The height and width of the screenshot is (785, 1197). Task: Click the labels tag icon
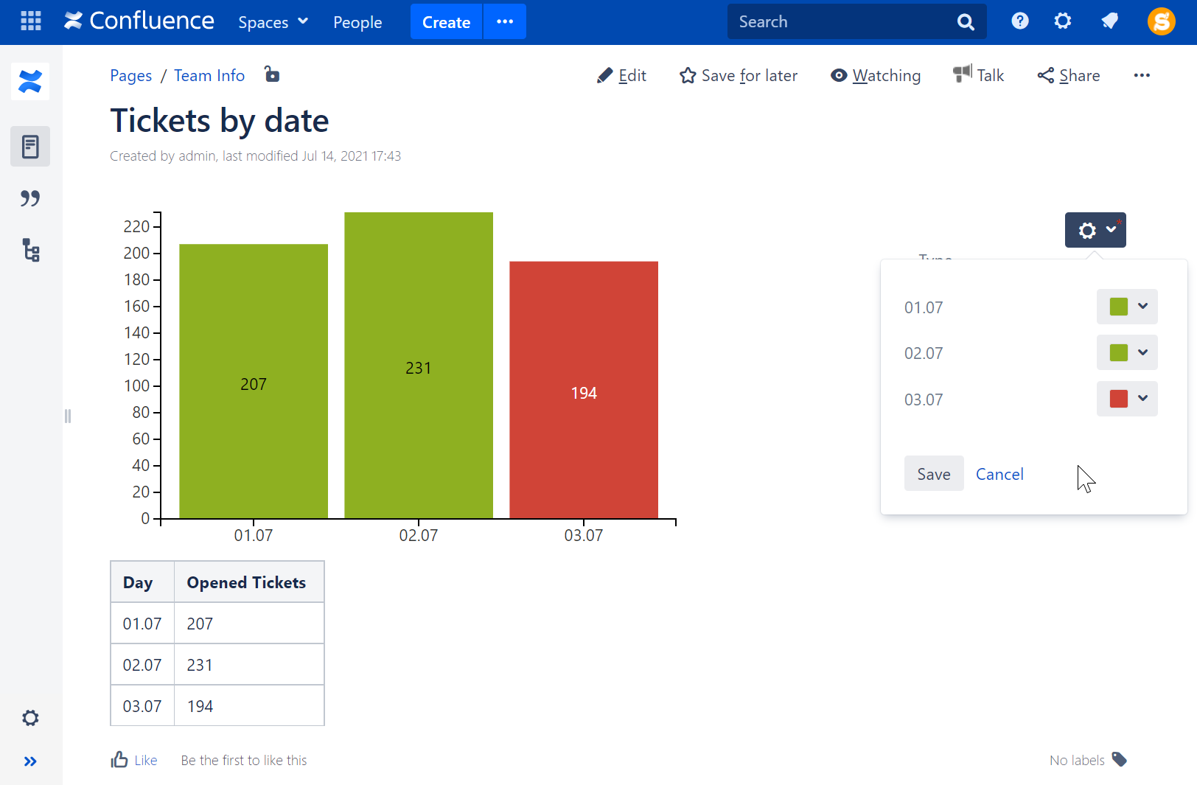tap(1119, 759)
